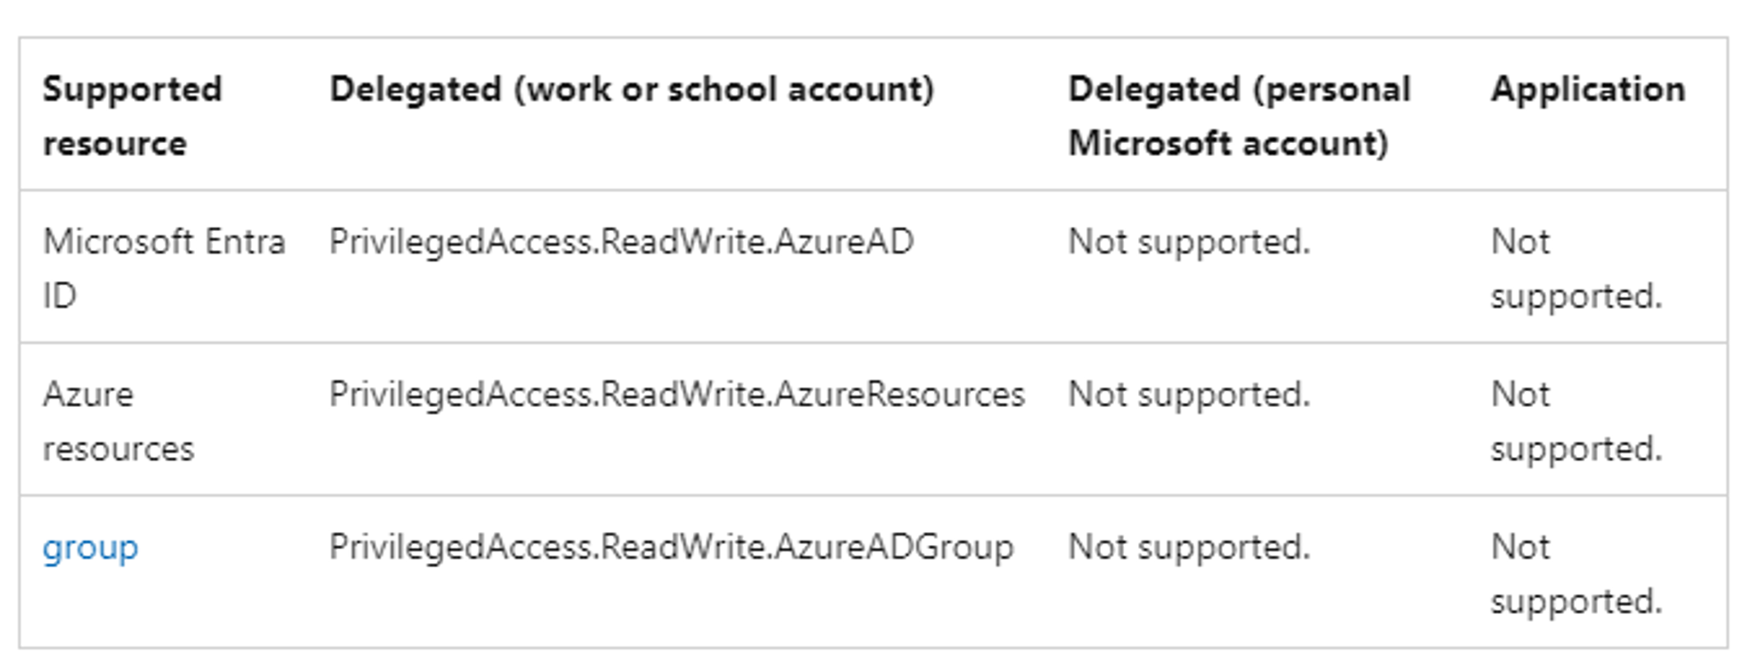This screenshot has height=670, width=1742.
Task: Click the ID text under Microsoft Entra
Action: pyautogui.click(x=59, y=296)
